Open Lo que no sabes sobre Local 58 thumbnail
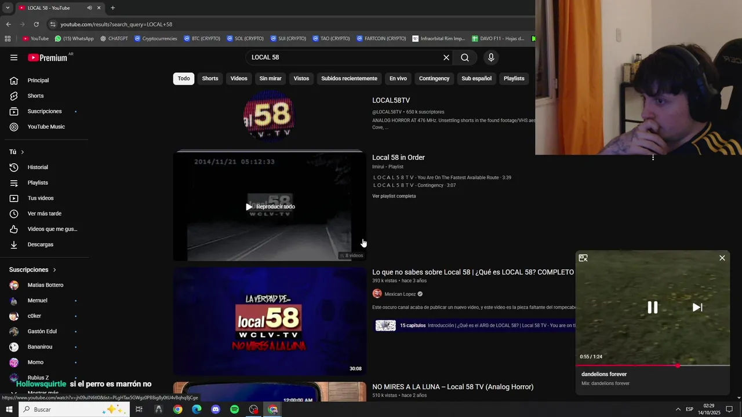This screenshot has width=742, height=417. (x=270, y=321)
